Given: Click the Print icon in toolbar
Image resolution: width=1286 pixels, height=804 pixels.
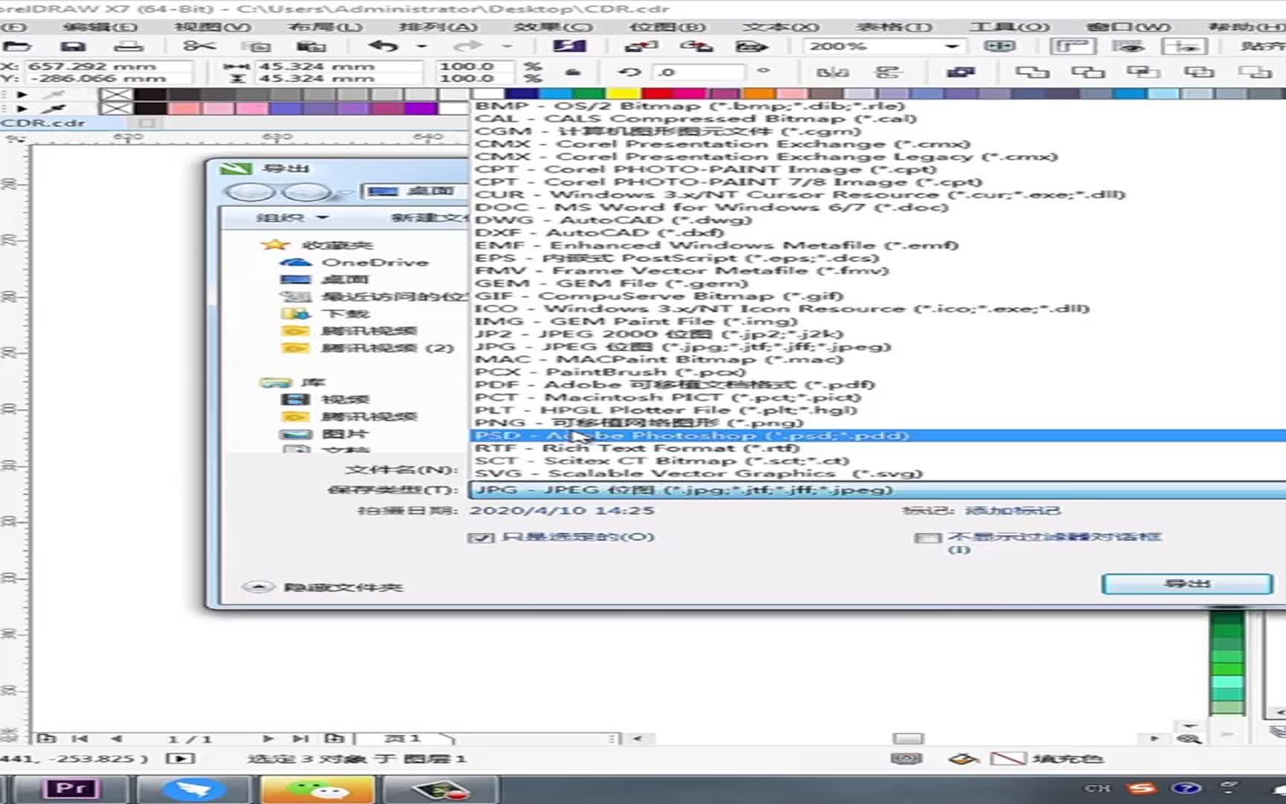Looking at the screenshot, I should tap(128, 46).
